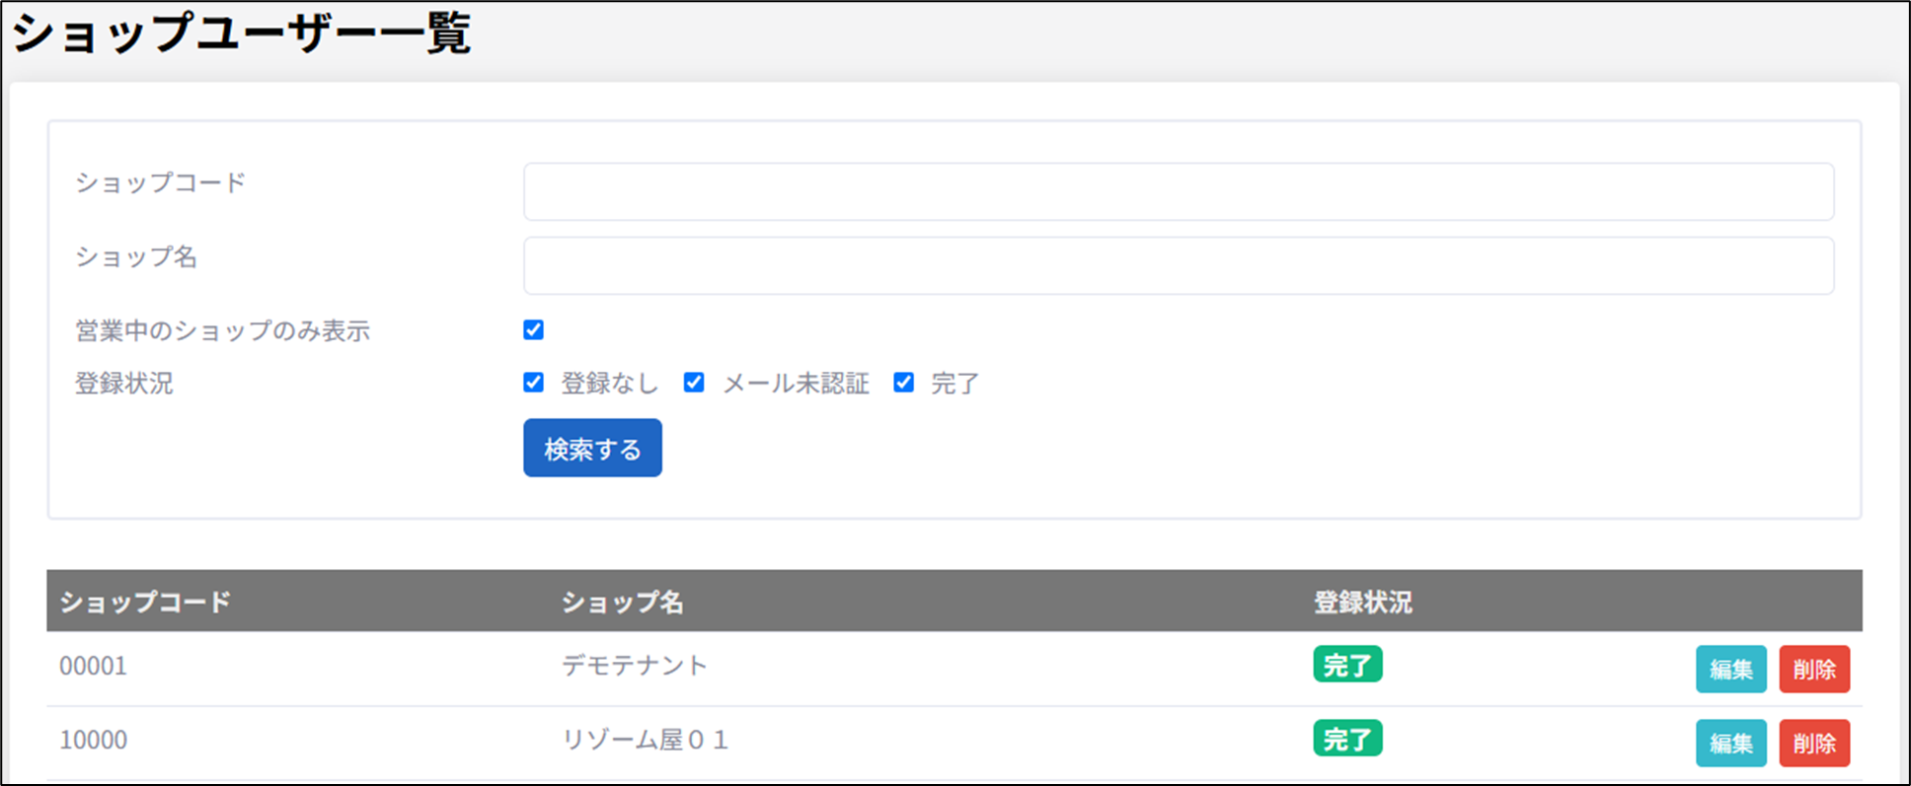Click the リゾーム屋０１ shop name cell
This screenshot has height=786, width=1911.
click(645, 741)
